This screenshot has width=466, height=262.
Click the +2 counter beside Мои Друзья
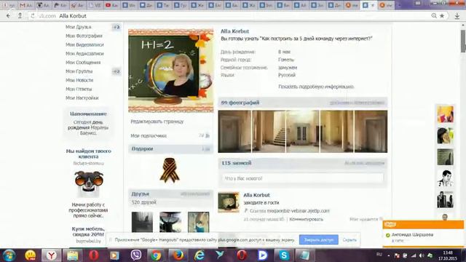point(116,27)
